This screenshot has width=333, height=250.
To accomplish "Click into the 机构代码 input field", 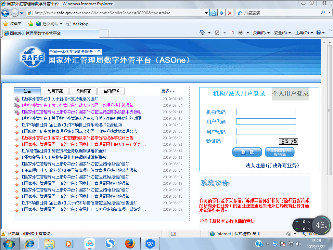I will [266, 112].
